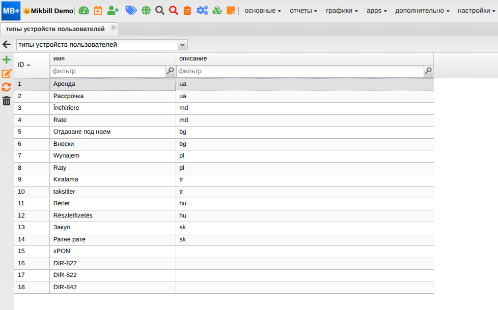Open the настройки menu

pyautogui.click(x=477, y=11)
